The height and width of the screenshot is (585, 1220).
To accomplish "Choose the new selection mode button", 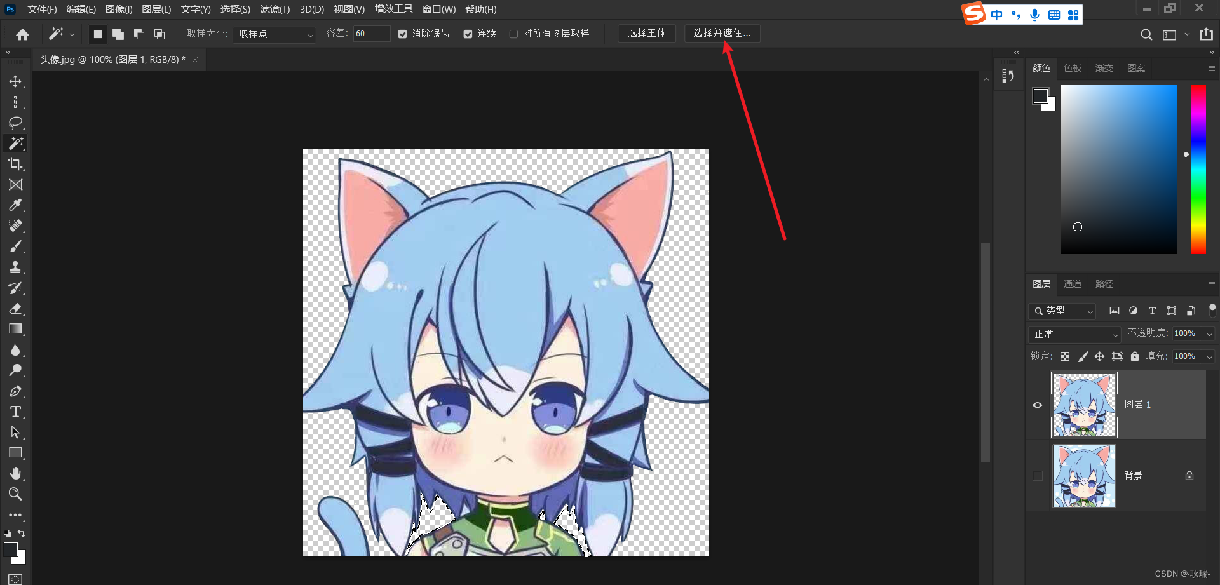I will click(97, 34).
